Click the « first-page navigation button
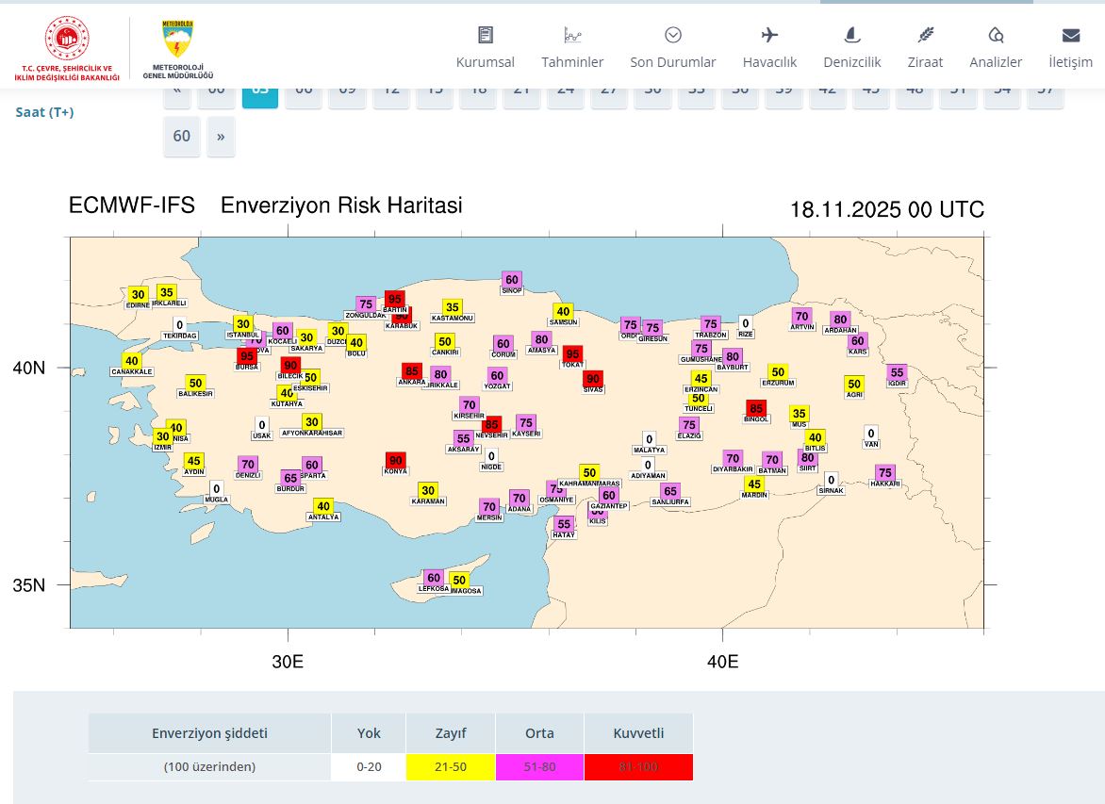Viewport: 1105px width, 804px height. (x=176, y=88)
